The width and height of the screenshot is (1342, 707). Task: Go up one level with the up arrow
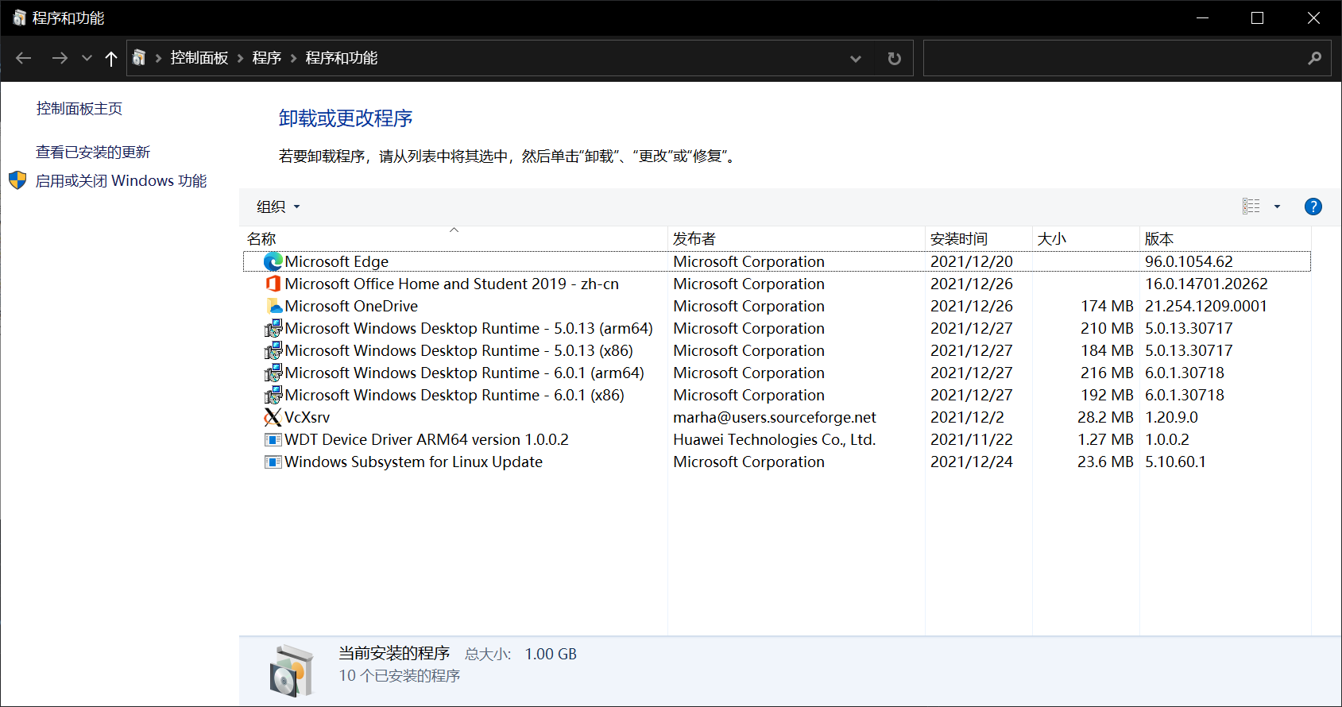tap(111, 58)
